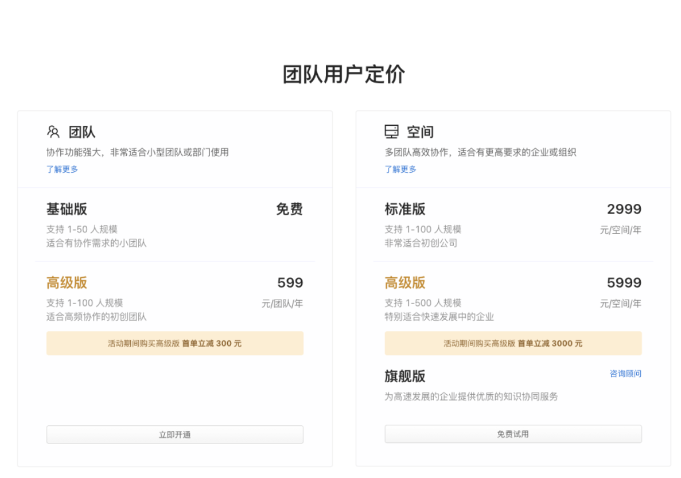Select the 旗舰版 plan title

[405, 376]
